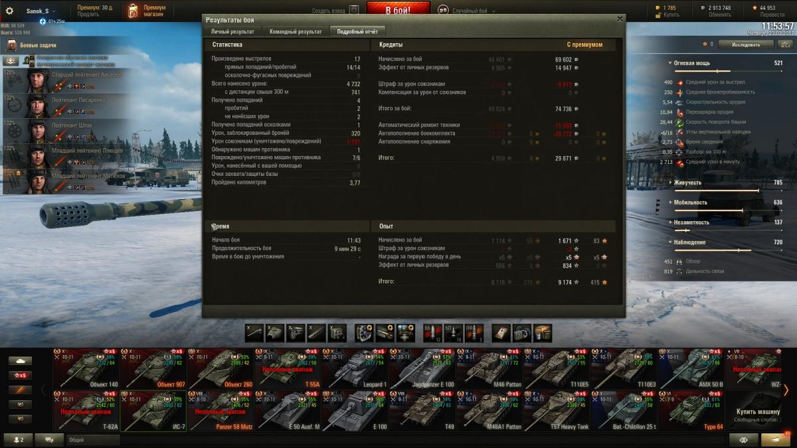Toggle the third carousel filter button
The image size is (797, 448).
tap(20, 390)
